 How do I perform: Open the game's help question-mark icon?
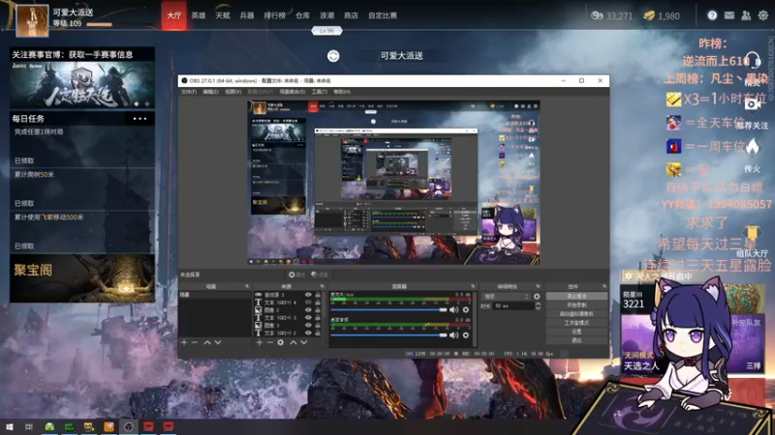point(712,15)
